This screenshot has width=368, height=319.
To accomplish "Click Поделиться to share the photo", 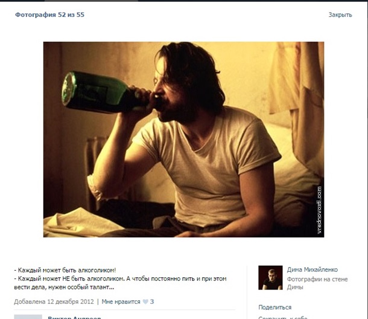I will tap(275, 308).
